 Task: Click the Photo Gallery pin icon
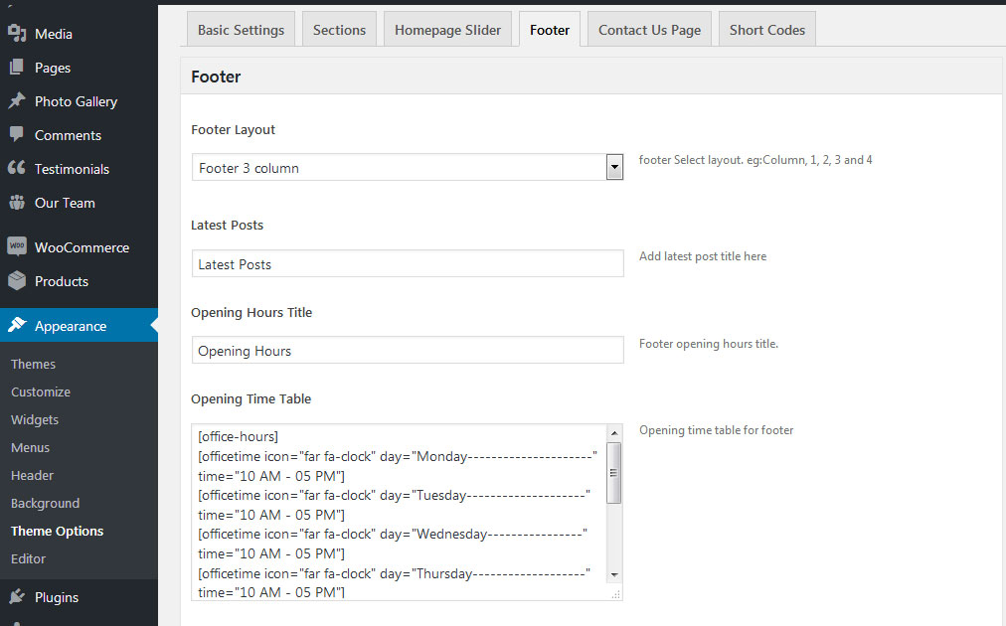click(x=17, y=100)
